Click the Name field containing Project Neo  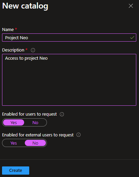pyautogui.click(x=69, y=38)
